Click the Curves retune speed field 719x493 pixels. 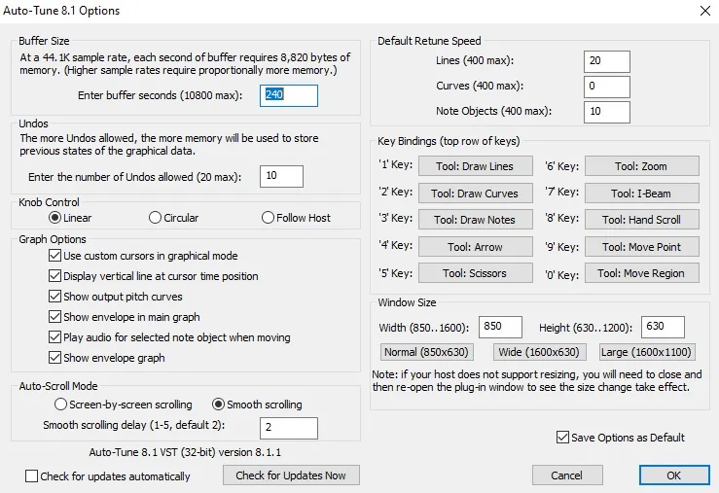607,87
